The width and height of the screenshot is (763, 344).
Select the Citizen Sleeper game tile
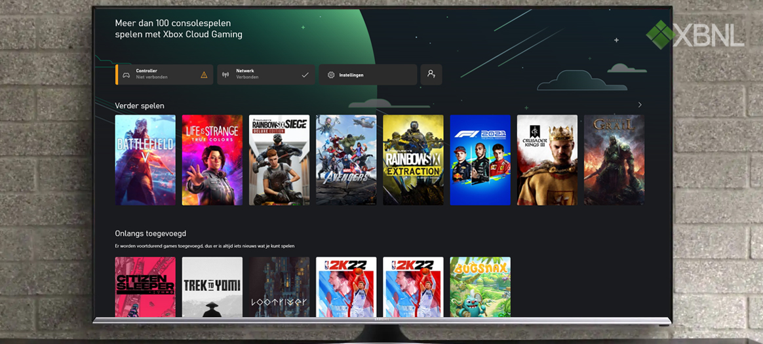145,287
